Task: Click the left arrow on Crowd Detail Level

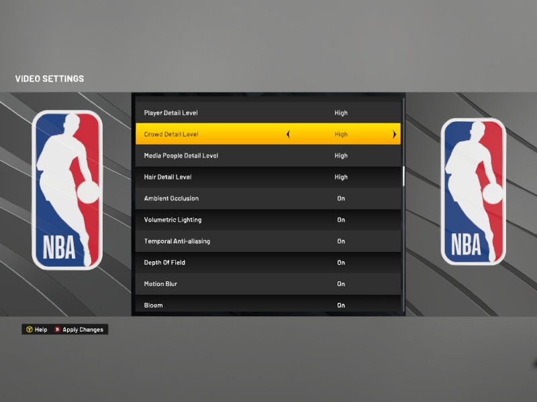Action: click(x=288, y=135)
